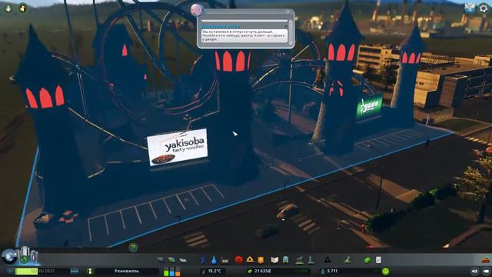Open the Garbage and Industry menu
492x277 pixels.
click(225, 260)
